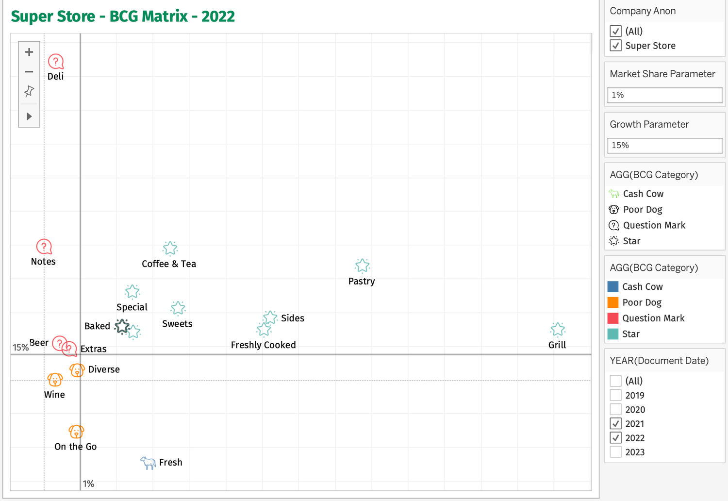Select Question Mark in the color legend
Screen dimensions: 728x501
point(653,318)
